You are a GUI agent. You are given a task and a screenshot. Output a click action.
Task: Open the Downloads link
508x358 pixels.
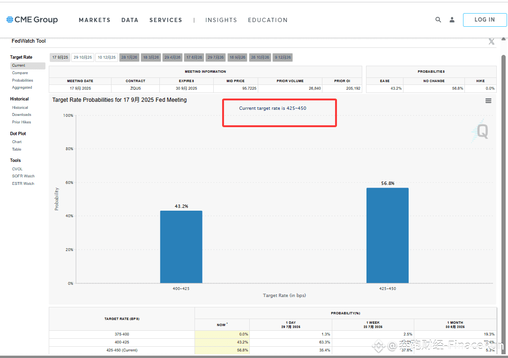pyautogui.click(x=22, y=115)
